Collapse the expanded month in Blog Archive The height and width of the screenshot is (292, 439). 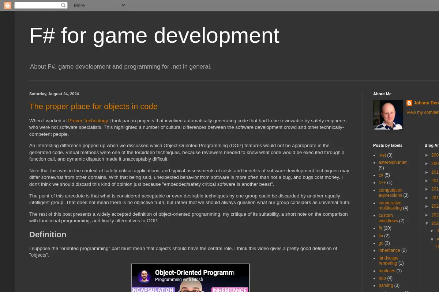pyautogui.click(x=432, y=239)
